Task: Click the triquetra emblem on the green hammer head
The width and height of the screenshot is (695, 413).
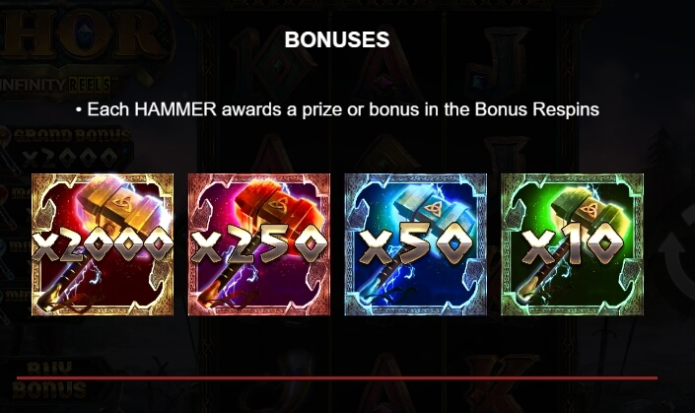Action: click(590, 209)
